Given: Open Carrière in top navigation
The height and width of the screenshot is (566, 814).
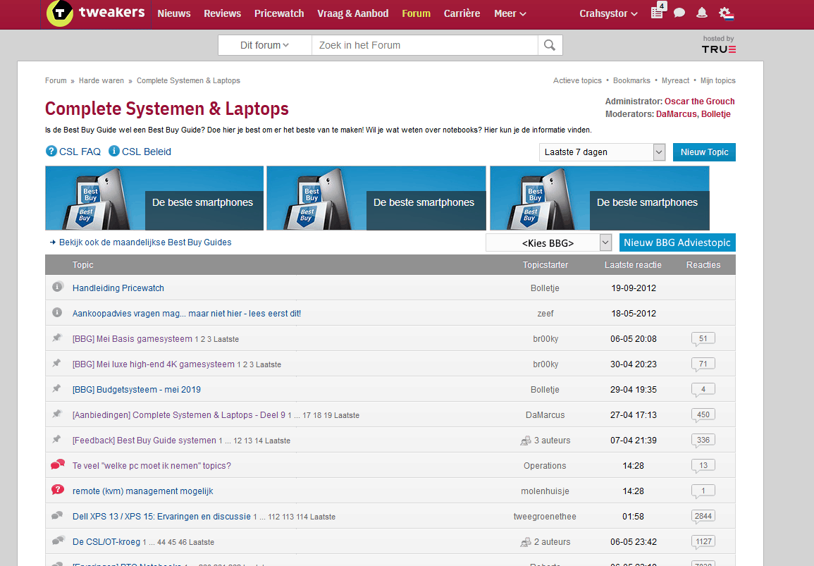Looking at the screenshot, I should pyautogui.click(x=462, y=13).
